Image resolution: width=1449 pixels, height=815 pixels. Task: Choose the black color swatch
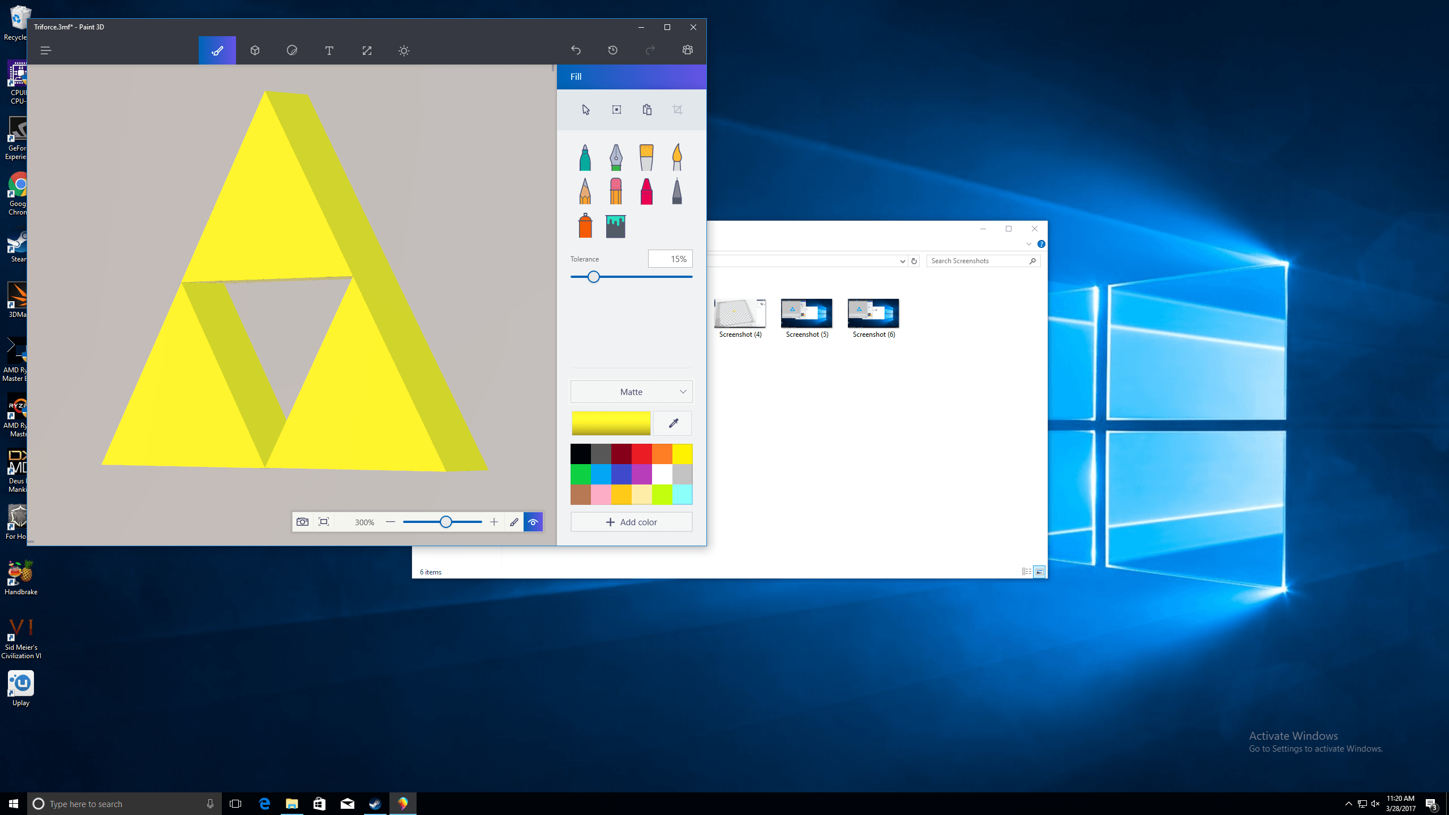(581, 454)
